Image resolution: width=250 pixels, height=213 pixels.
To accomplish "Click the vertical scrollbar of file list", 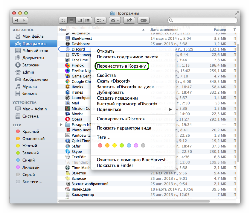I will (x=238, y=103).
